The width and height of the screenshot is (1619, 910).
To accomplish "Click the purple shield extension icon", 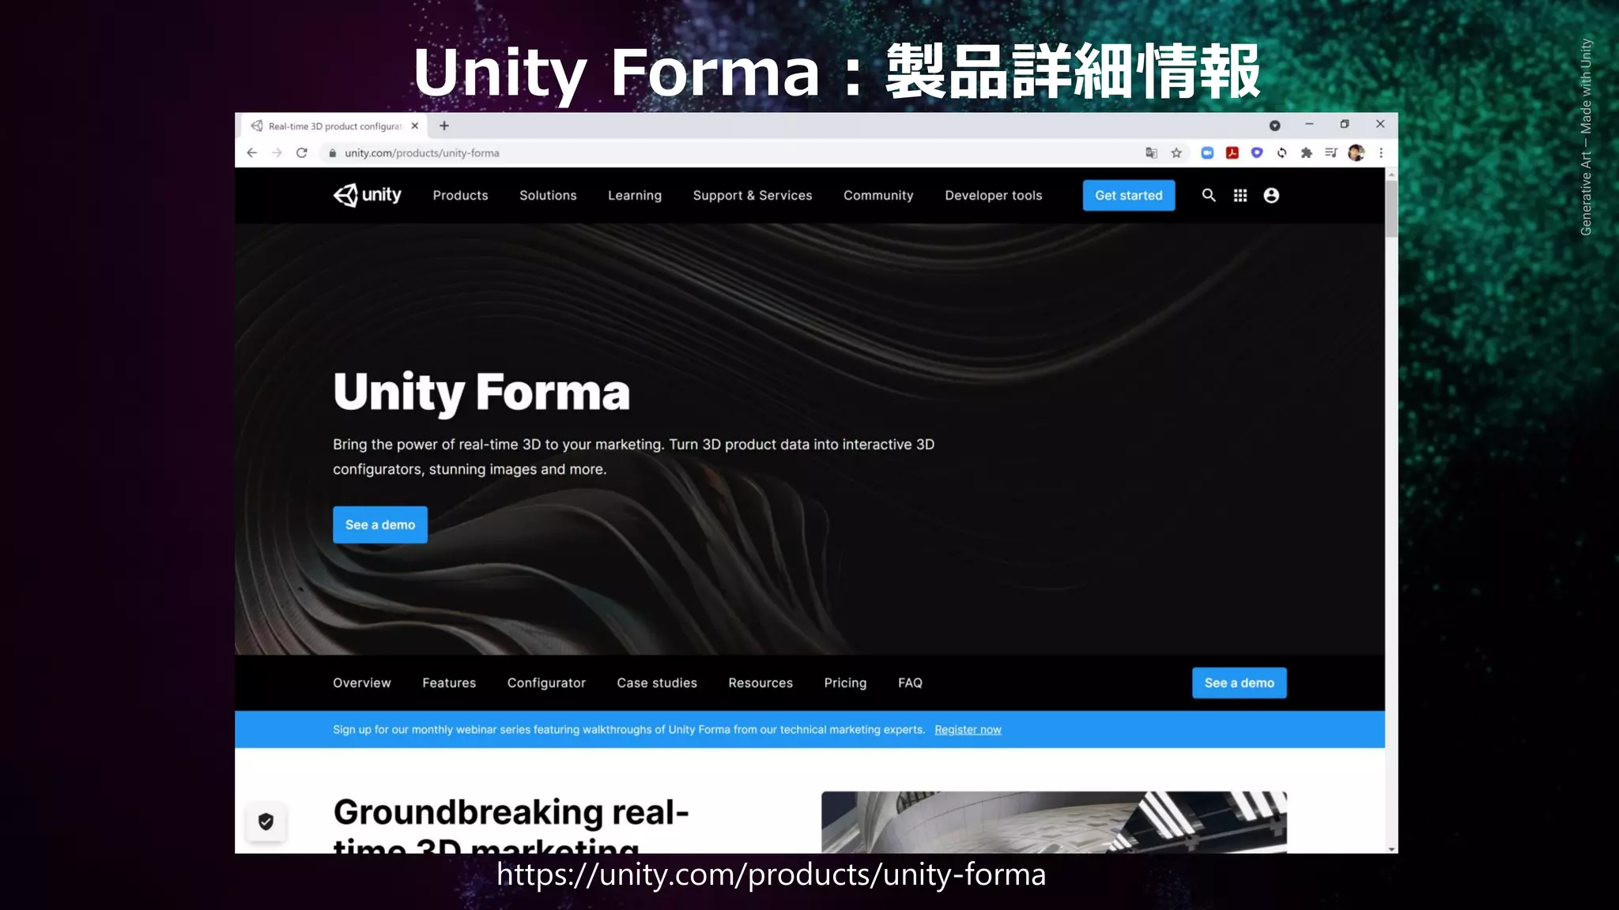I will click(1257, 153).
